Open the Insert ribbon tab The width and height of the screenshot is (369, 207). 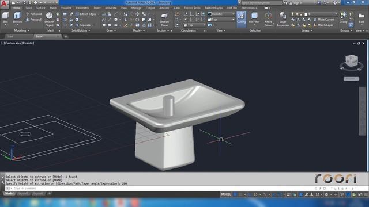coord(97,8)
